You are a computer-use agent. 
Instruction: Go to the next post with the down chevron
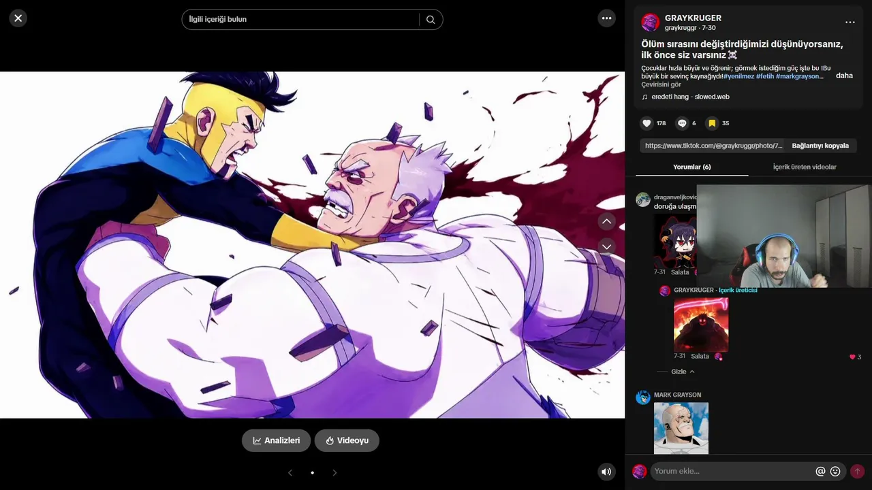pyautogui.click(x=606, y=246)
